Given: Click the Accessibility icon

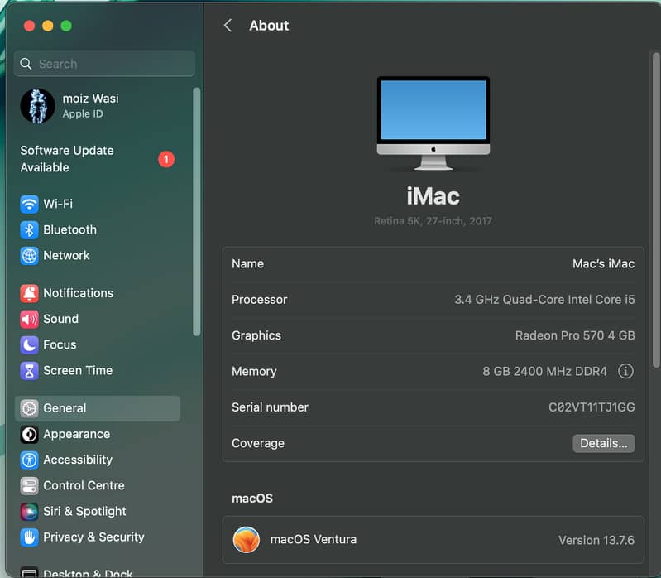Looking at the screenshot, I should point(29,460).
